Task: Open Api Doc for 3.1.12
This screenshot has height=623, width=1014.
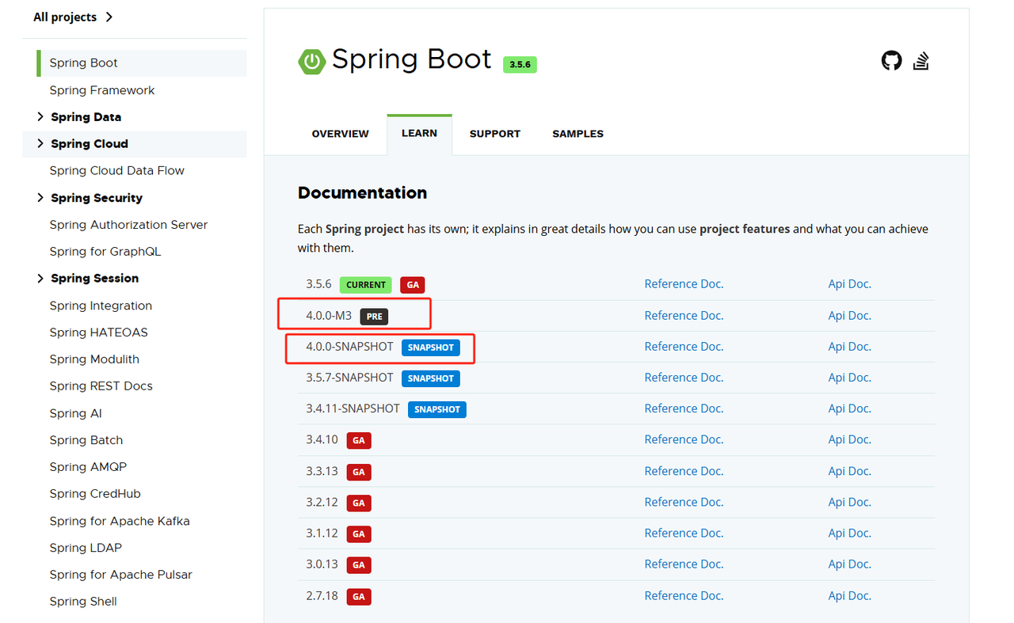Action: [x=849, y=533]
